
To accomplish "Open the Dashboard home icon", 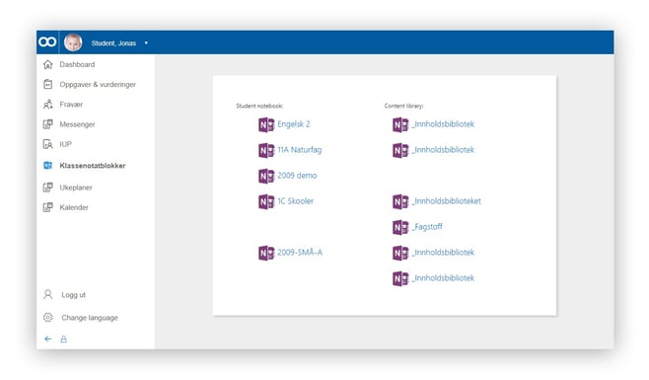I will click(48, 64).
